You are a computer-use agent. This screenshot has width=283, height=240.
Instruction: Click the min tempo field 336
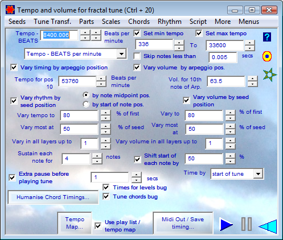(x=154, y=44)
